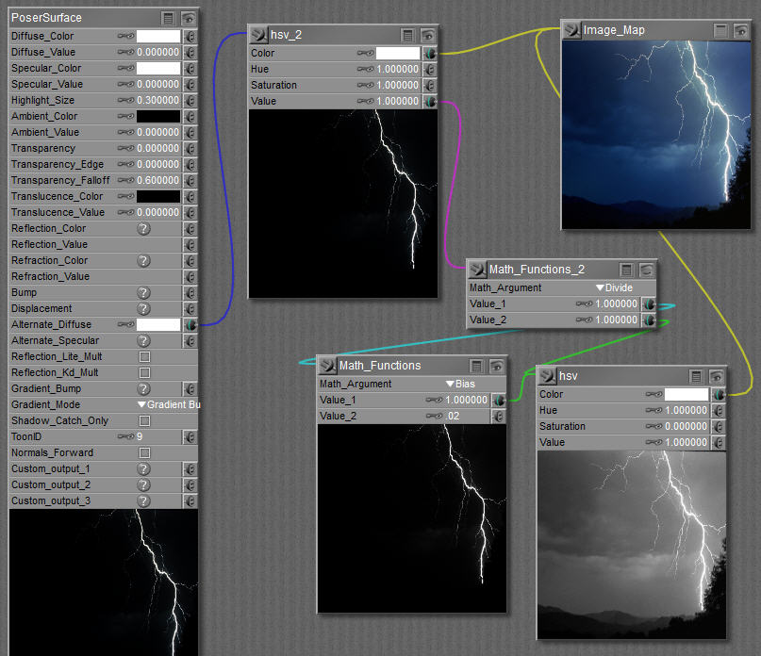
Task: Open the Bias Math_Argument dropdown
Action: coord(460,384)
